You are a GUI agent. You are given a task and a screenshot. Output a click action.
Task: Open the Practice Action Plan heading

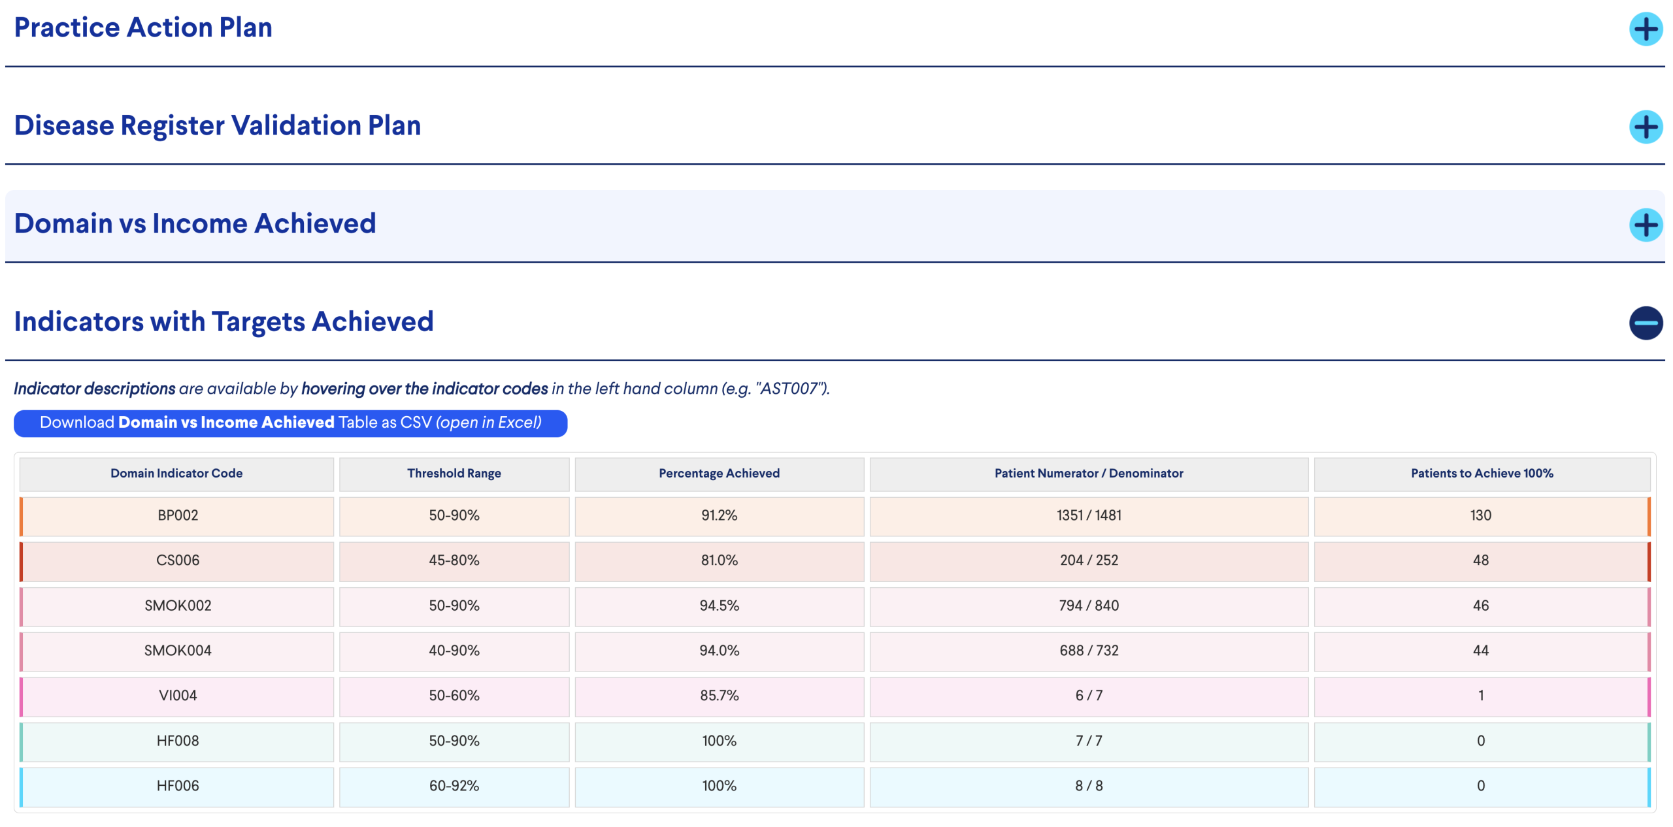[x=143, y=28]
